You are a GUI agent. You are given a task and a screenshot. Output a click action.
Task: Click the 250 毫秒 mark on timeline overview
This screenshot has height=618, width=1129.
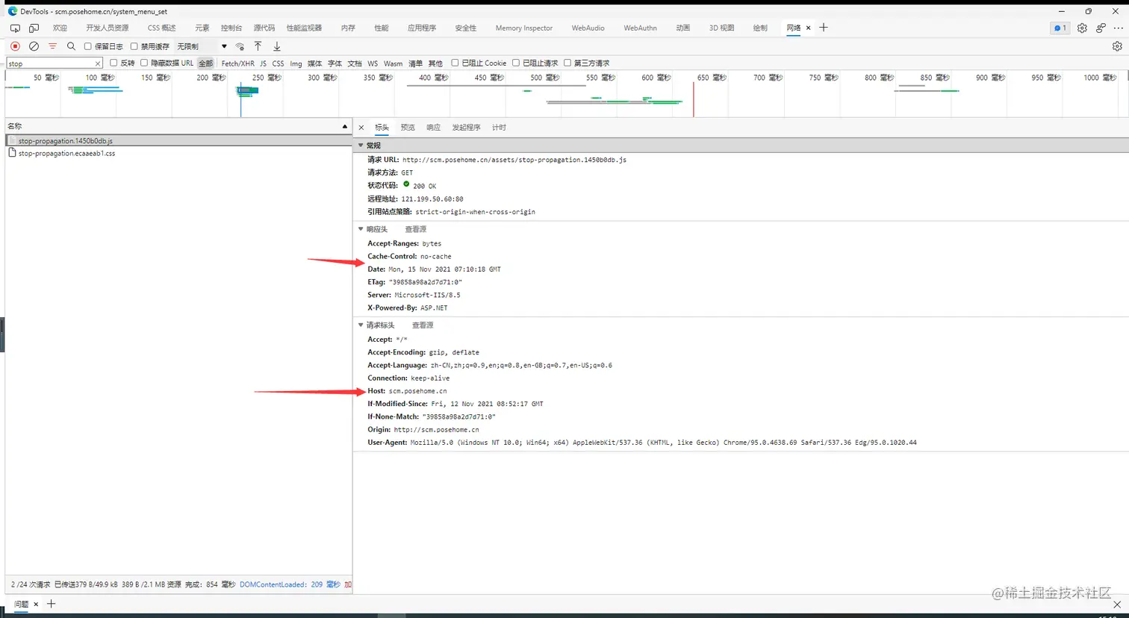pyautogui.click(x=267, y=78)
